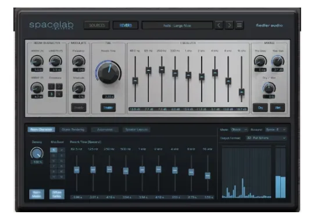The image size is (311, 218).
Task: Click the 2 kHz equalizer slider handle
Action: click(x=202, y=77)
